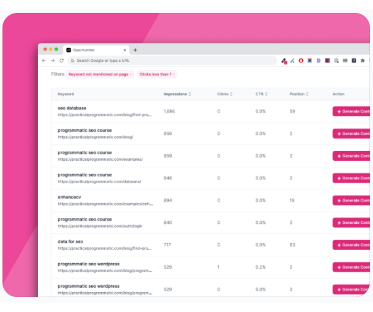Click the eyedropper extension icon
The image size is (373, 312).
284,61
